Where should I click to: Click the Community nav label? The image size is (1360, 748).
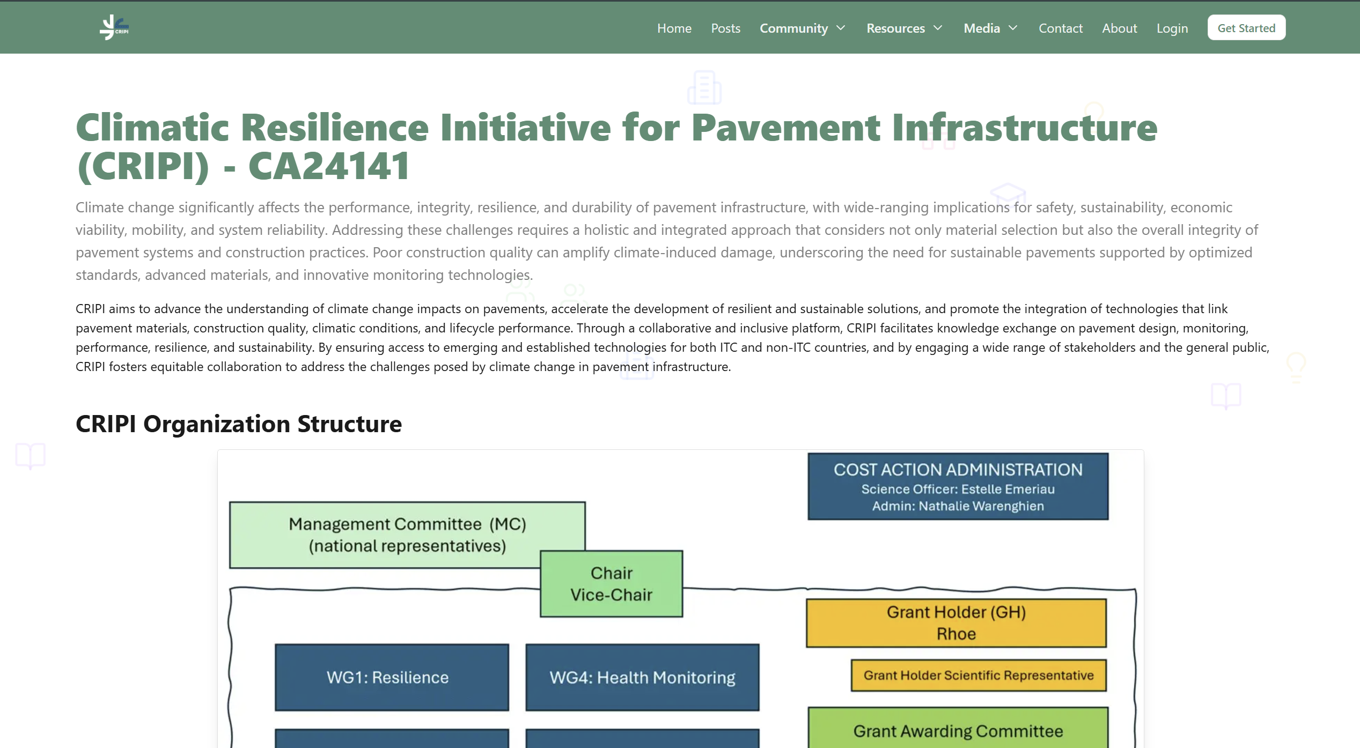click(x=794, y=28)
